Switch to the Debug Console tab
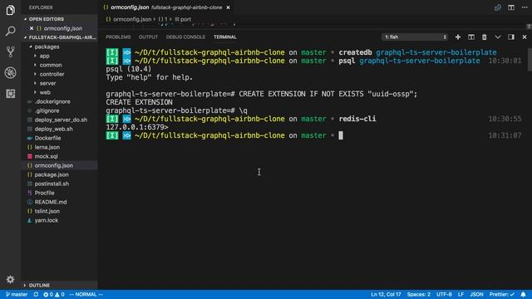532x299 pixels. (x=185, y=37)
